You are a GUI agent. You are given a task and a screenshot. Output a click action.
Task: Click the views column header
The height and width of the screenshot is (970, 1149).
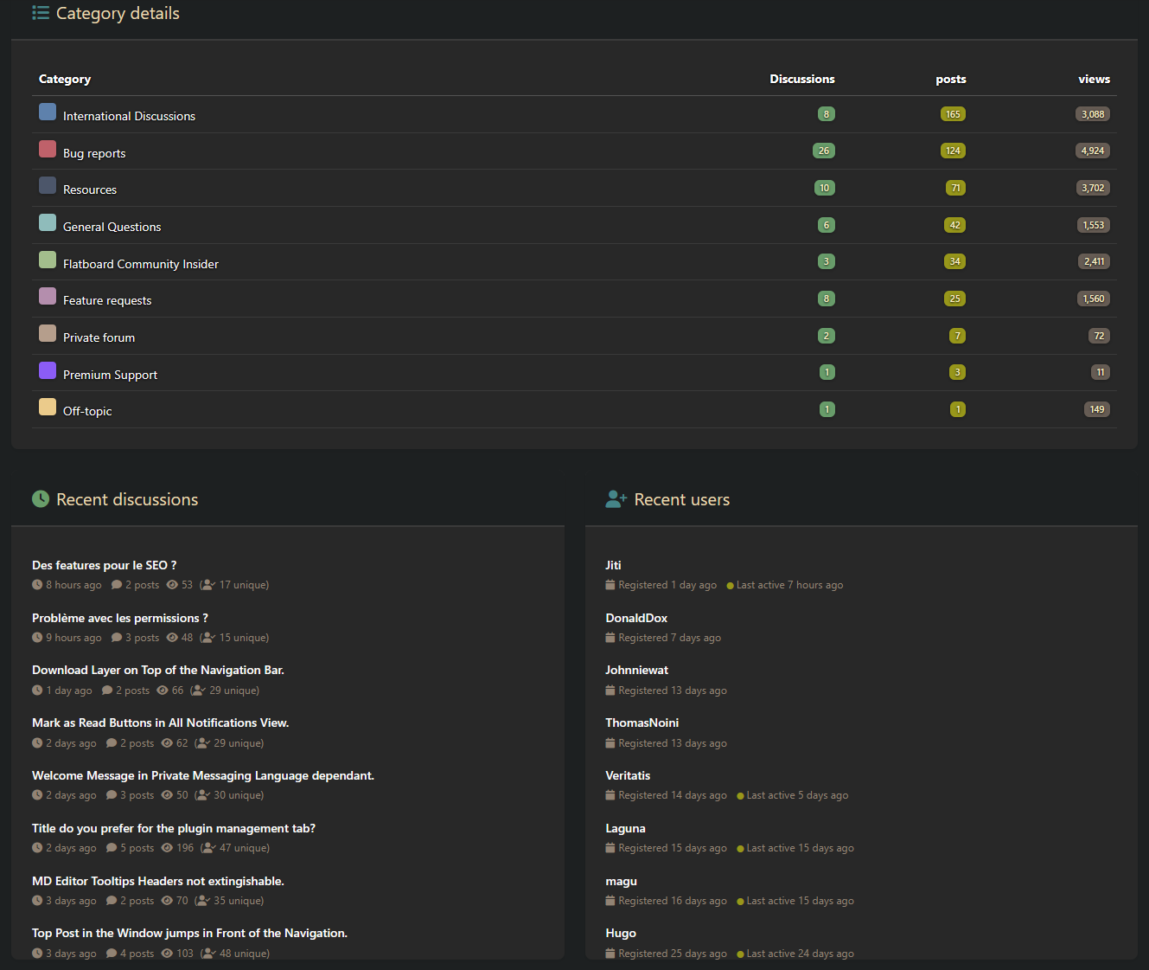tap(1094, 79)
